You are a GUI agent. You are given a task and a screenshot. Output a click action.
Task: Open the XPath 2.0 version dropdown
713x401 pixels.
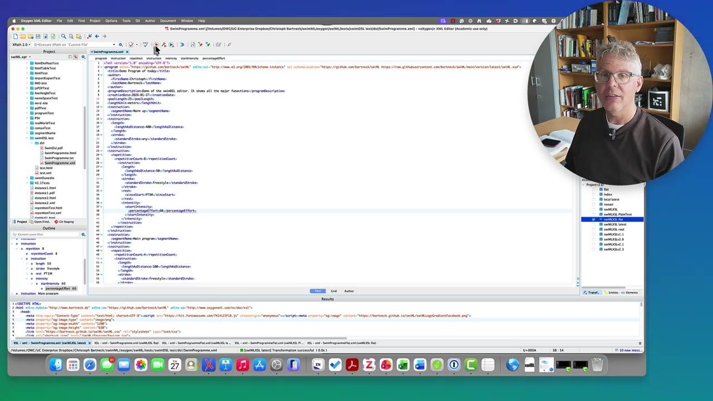(x=21, y=45)
